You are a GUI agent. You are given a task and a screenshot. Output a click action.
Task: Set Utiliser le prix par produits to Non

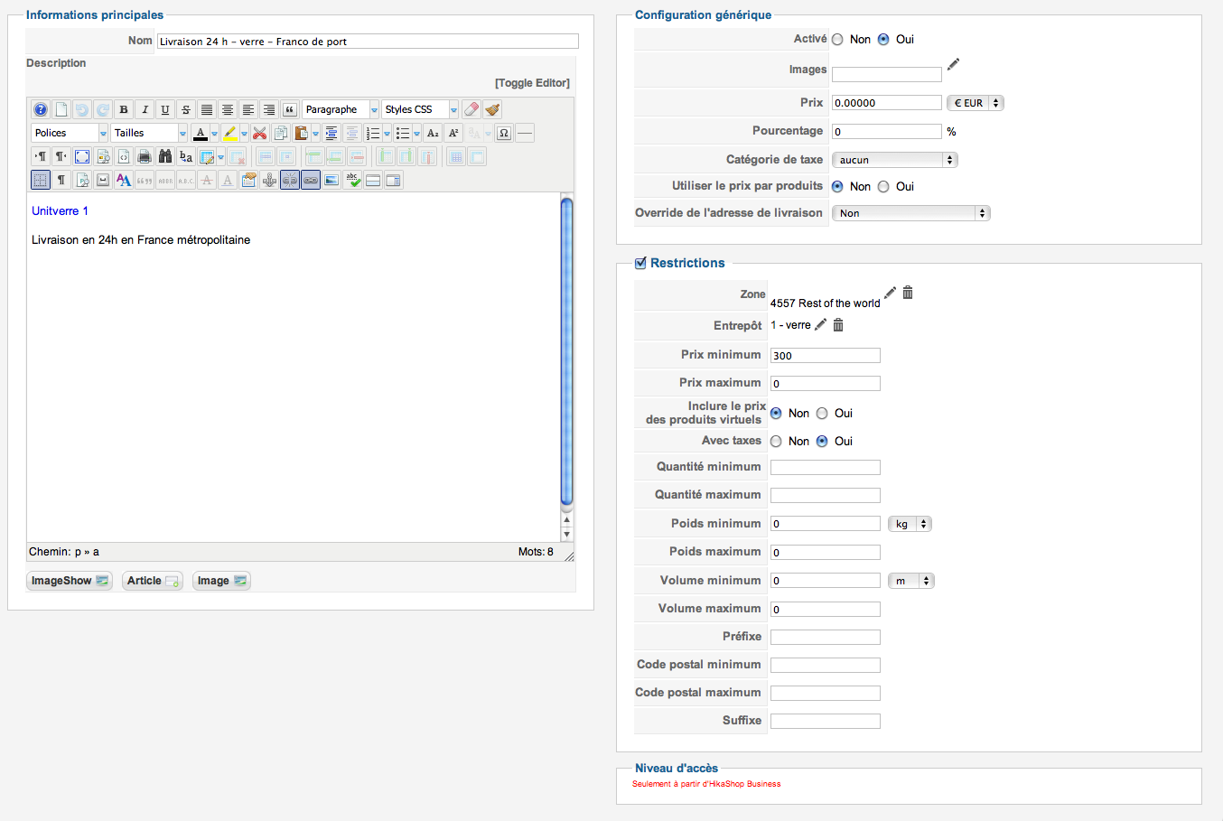point(837,187)
